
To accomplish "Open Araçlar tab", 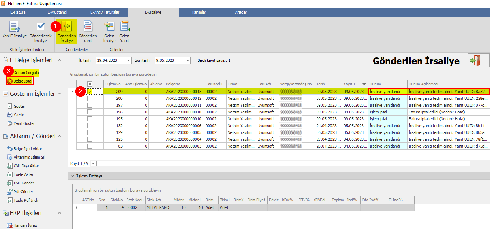I will pyautogui.click(x=241, y=12).
